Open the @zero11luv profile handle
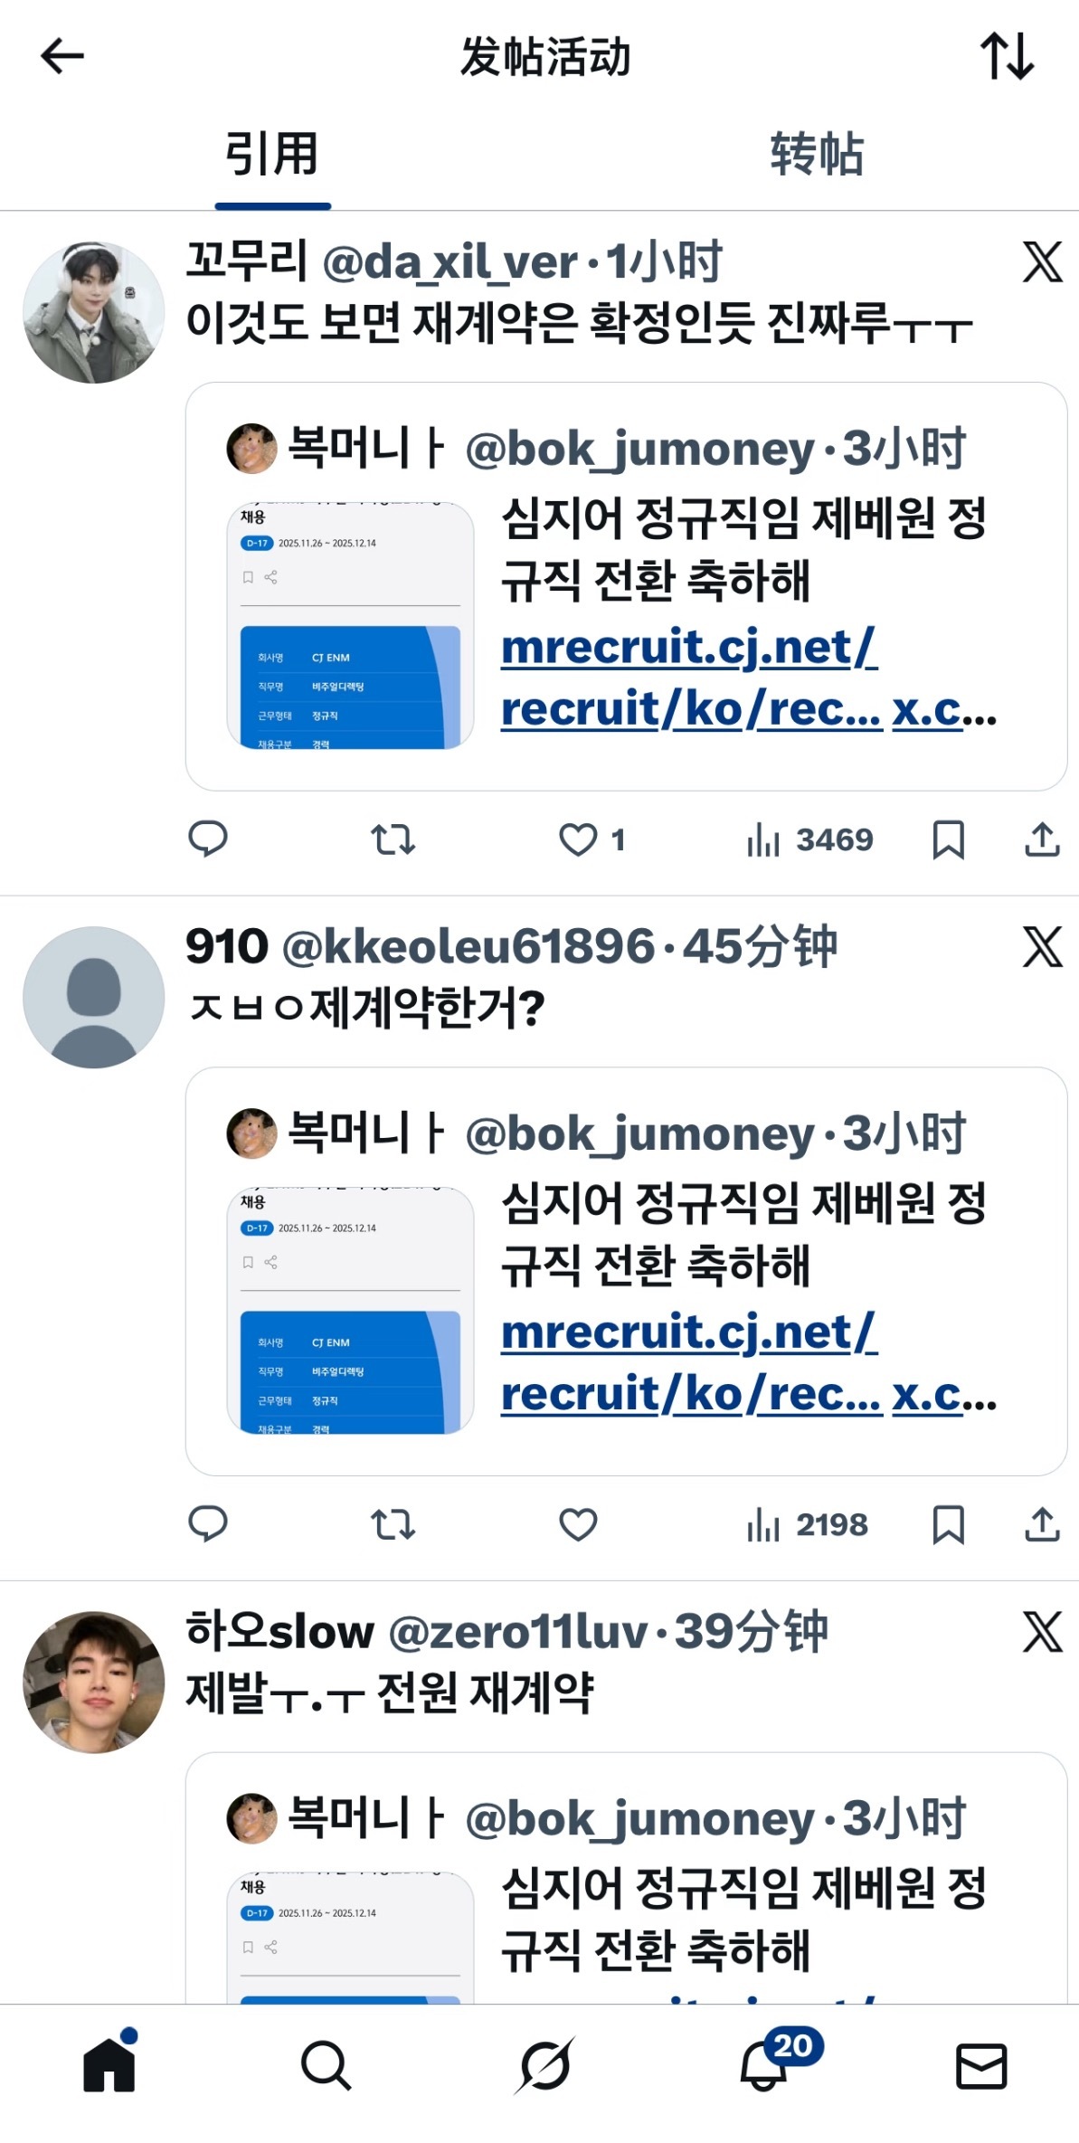This screenshot has height=2143, width=1079. [x=518, y=1632]
